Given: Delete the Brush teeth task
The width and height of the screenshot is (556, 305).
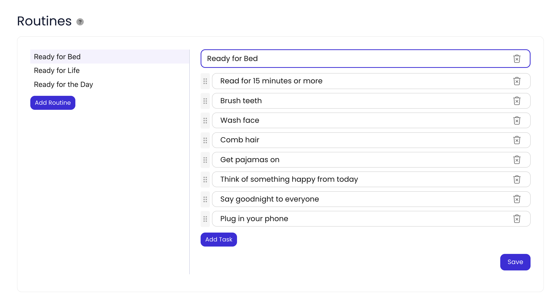Looking at the screenshot, I should coord(517,101).
